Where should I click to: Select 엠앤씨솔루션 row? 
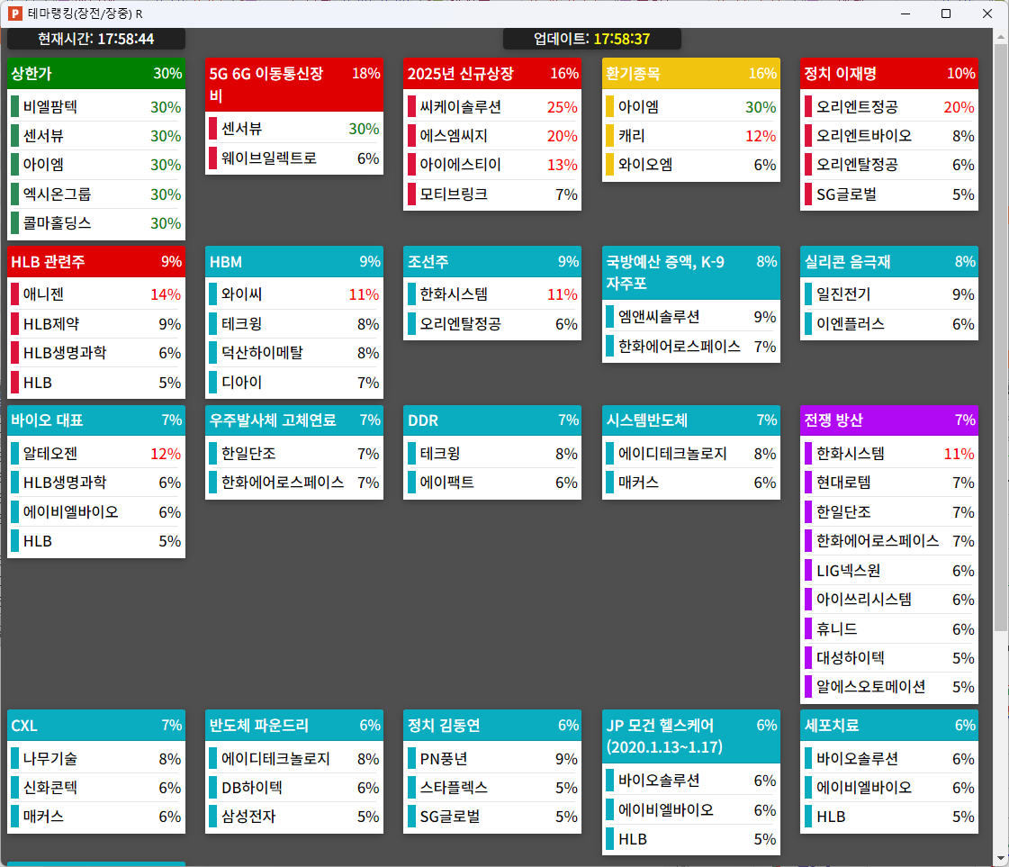[691, 317]
